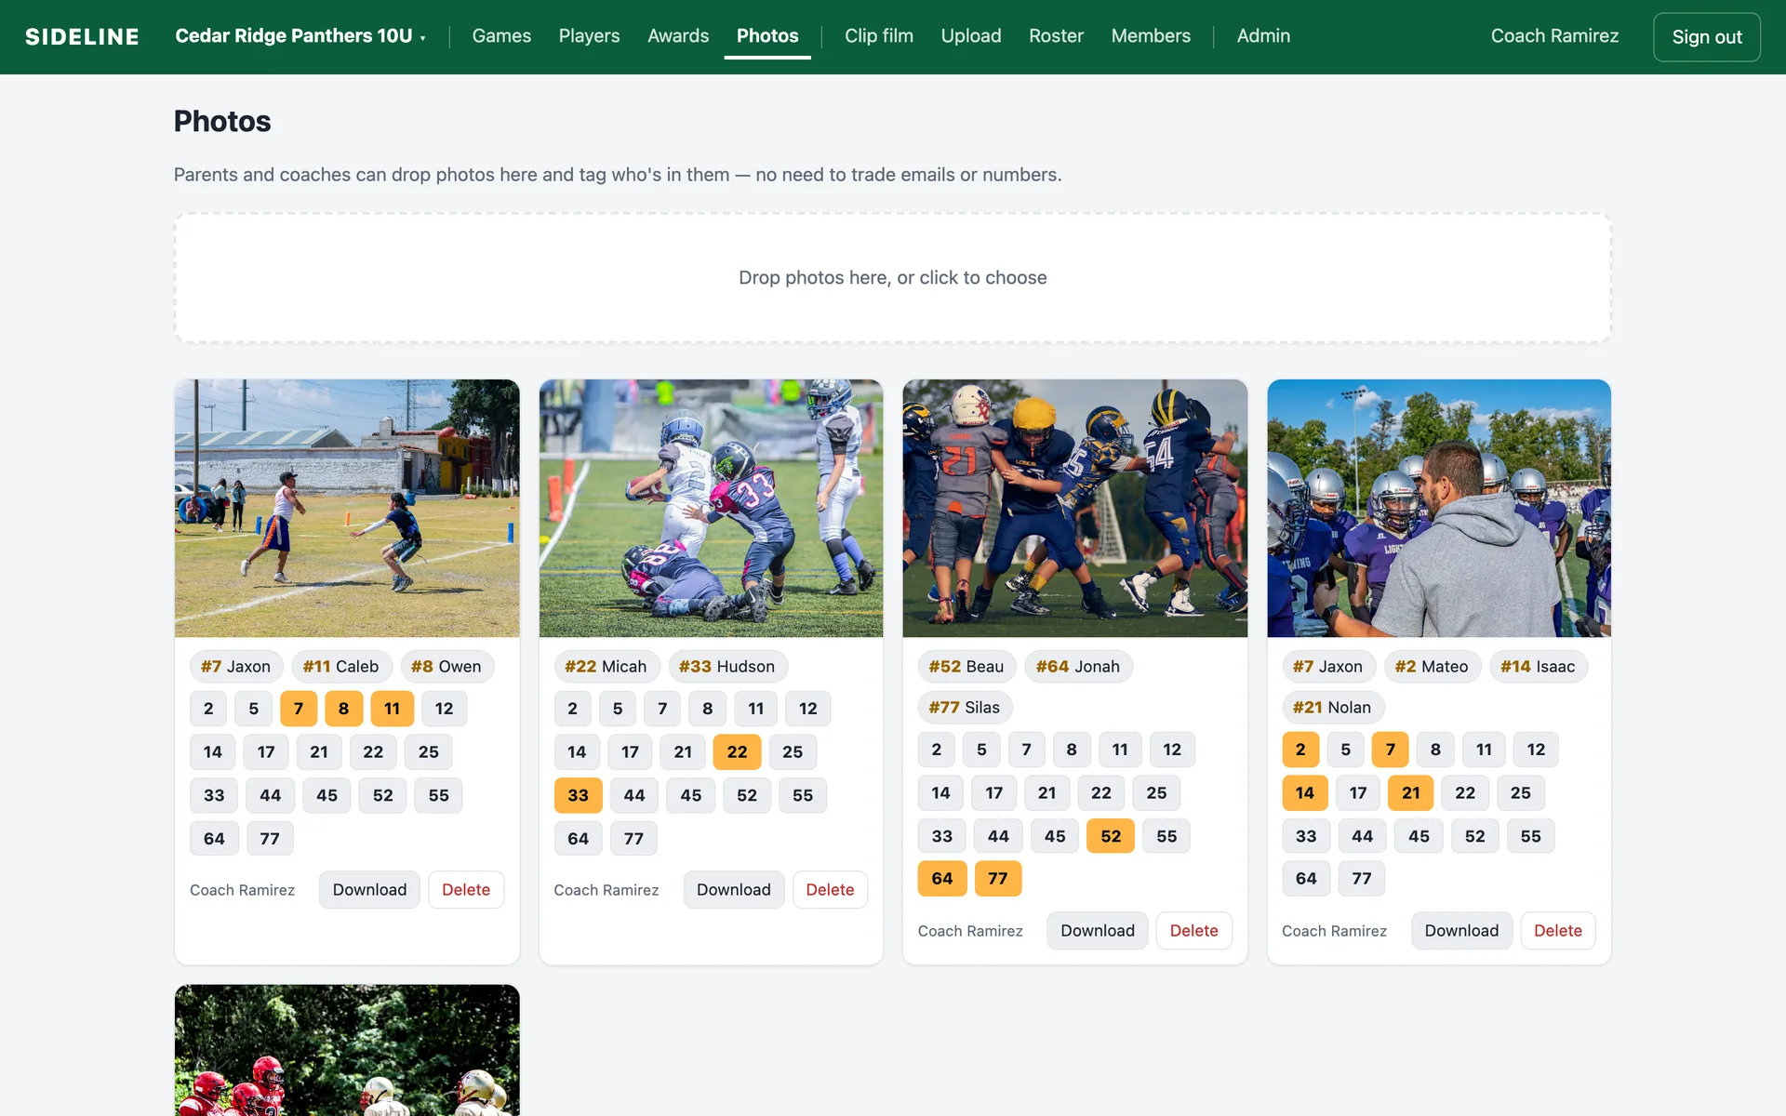Delete the Jaxon, Caleb, Owen photo
The height and width of the screenshot is (1116, 1786).
(x=466, y=890)
